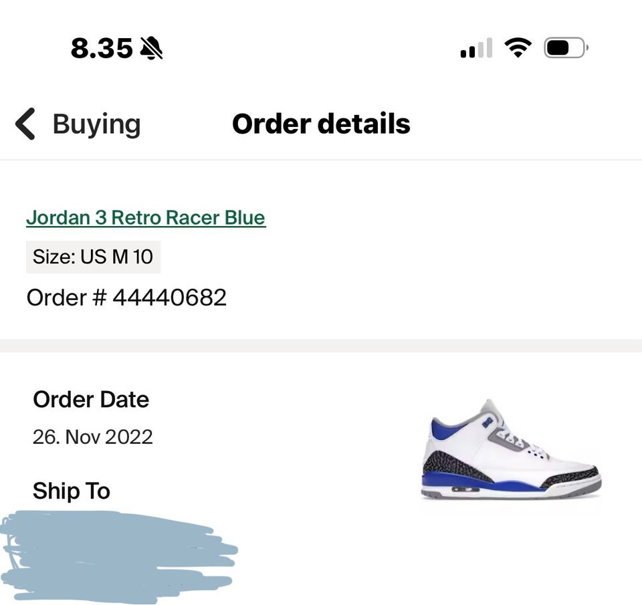The height and width of the screenshot is (605, 642).
Task: Select the order number 44440682
Action: 169,297
